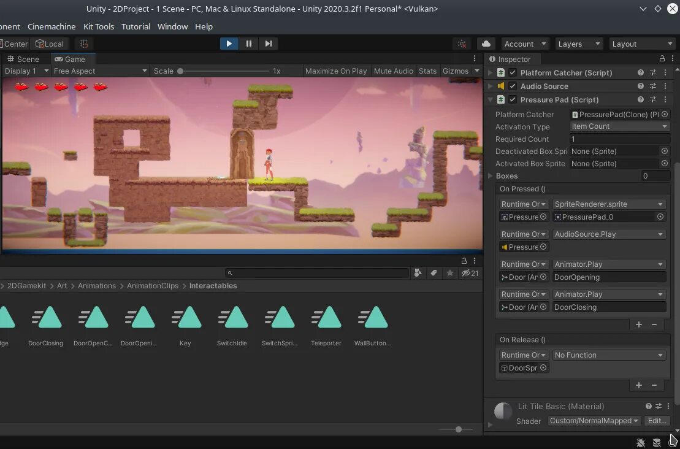Select the Key animation clip
680x449 pixels.
pyautogui.click(x=185, y=325)
